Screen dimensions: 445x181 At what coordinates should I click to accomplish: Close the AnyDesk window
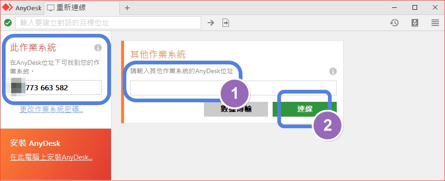pyautogui.click(x=435, y=7)
